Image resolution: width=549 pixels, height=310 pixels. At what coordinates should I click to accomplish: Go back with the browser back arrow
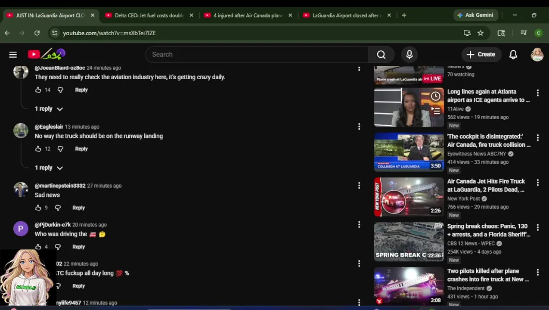(7, 33)
